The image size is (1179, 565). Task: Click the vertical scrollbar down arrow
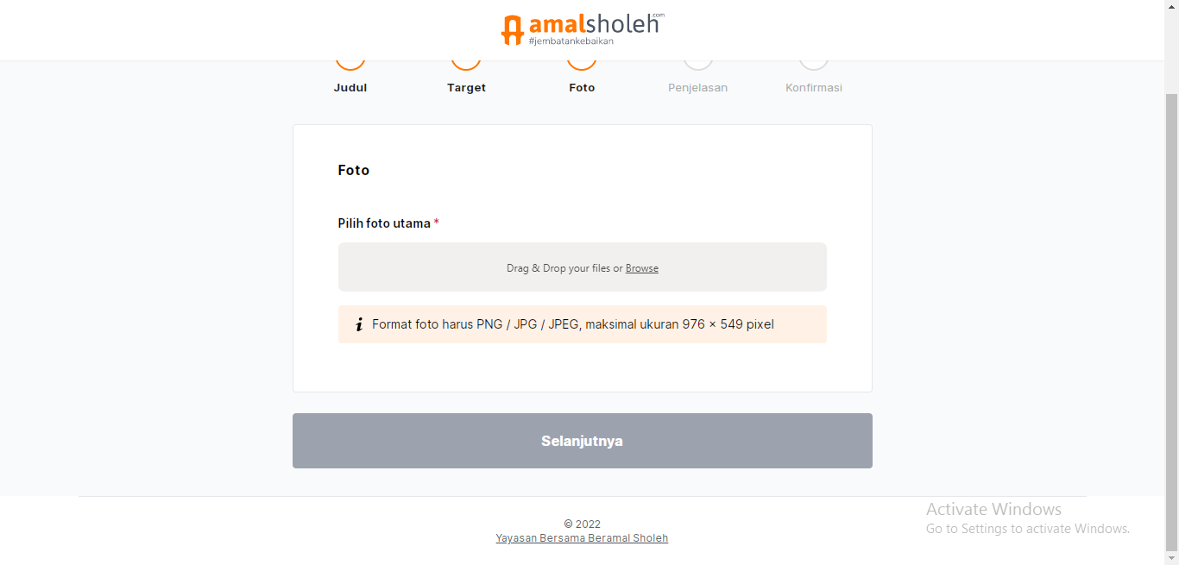(x=1172, y=558)
